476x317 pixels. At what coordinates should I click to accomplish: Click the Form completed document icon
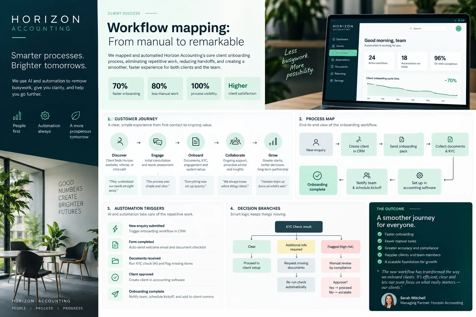tap(115, 245)
